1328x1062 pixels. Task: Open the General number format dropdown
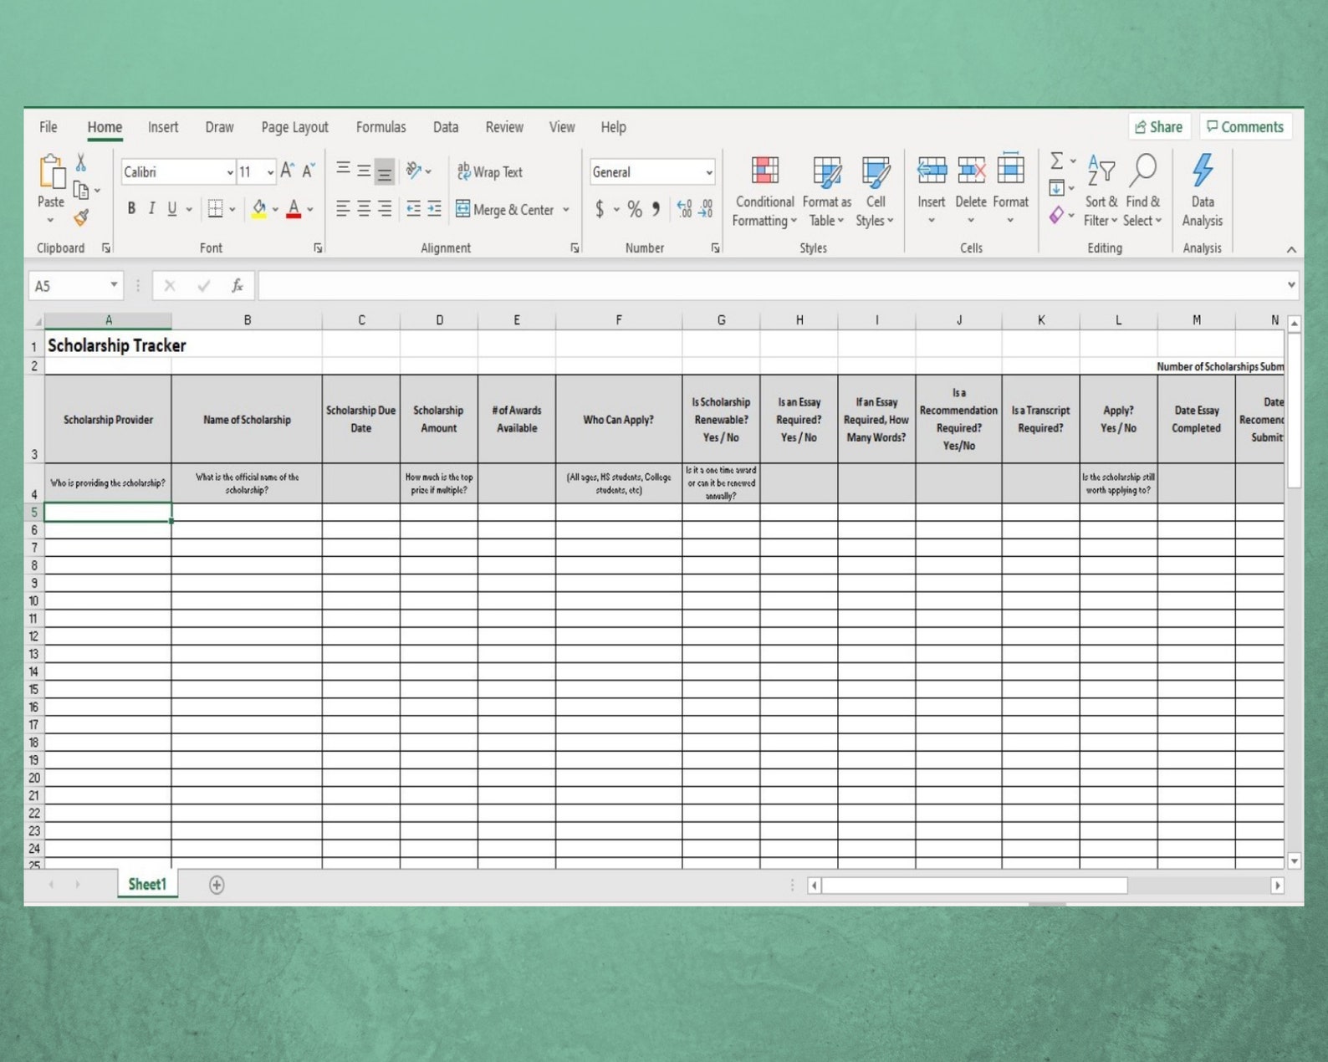pos(709,172)
